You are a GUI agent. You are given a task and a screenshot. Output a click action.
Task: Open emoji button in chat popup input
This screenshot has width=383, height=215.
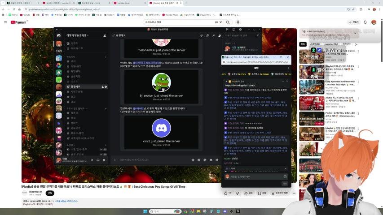pos(285,176)
